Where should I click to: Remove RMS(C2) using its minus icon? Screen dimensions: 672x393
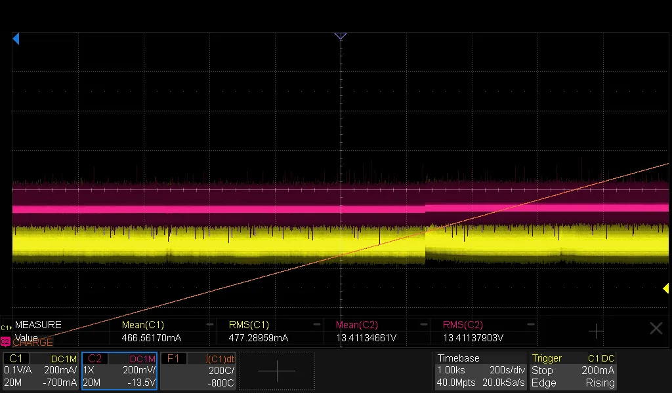pyautogui.click(x=530, y=325)
